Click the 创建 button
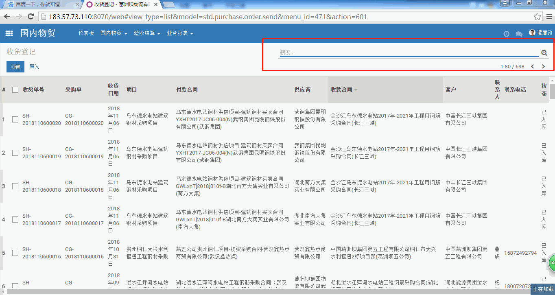The height and width of the screenshot is (295, 555). point(15,67)
